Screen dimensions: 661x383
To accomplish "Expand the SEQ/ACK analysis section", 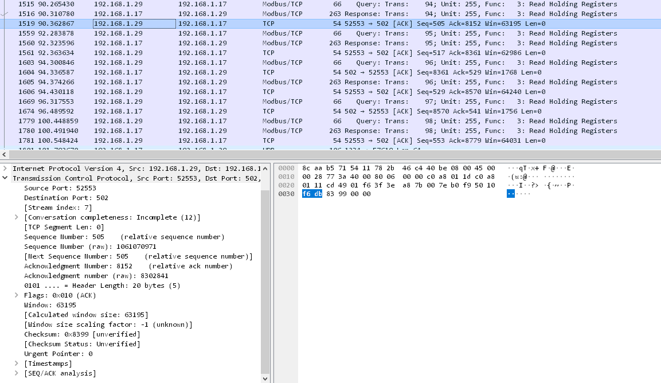I will pos(17,373).
